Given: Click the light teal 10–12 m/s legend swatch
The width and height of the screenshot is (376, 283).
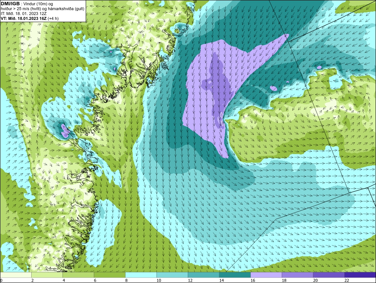Looking at the screenshot, I should pos(172,275).
